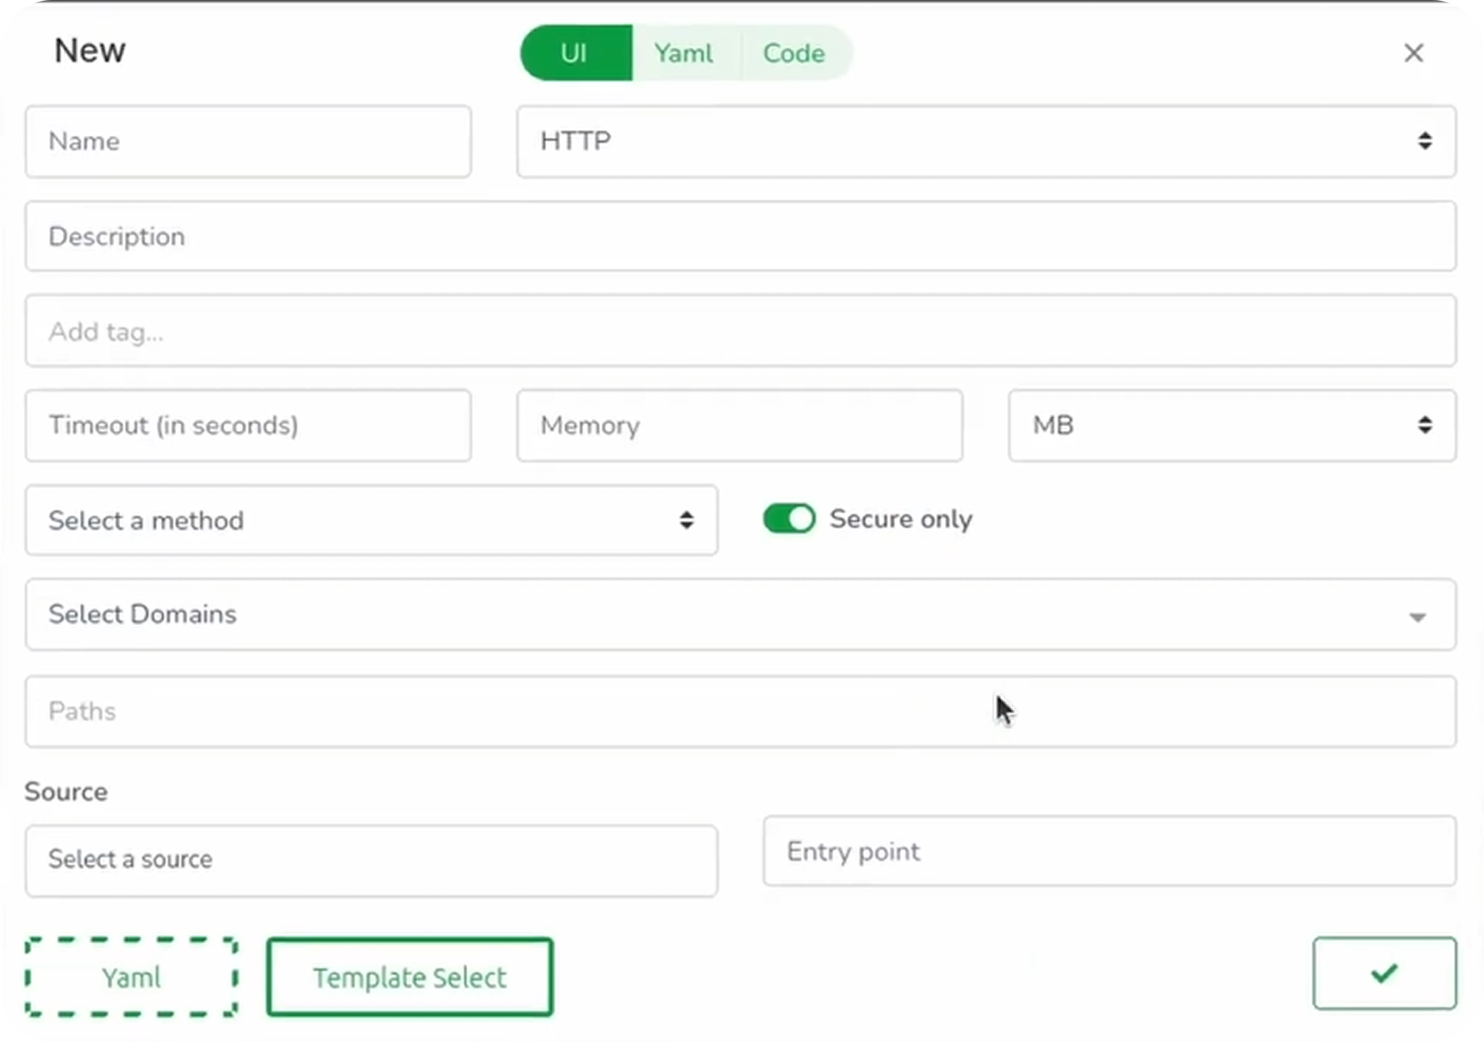1484x1042 pixels.
Task: Click the Template Select button
Action: point(409,977)
